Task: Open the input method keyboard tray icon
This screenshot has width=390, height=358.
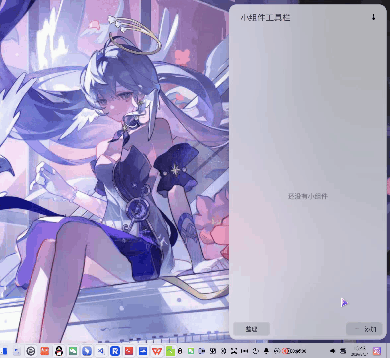Action: pyautogui.click(x=212, y=351)
